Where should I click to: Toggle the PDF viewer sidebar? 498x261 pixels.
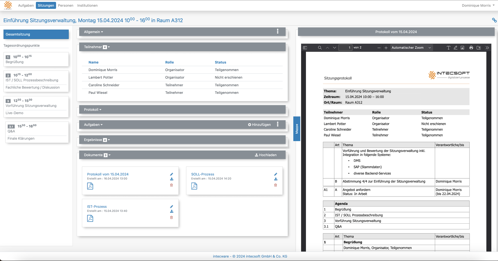point(305,48)
